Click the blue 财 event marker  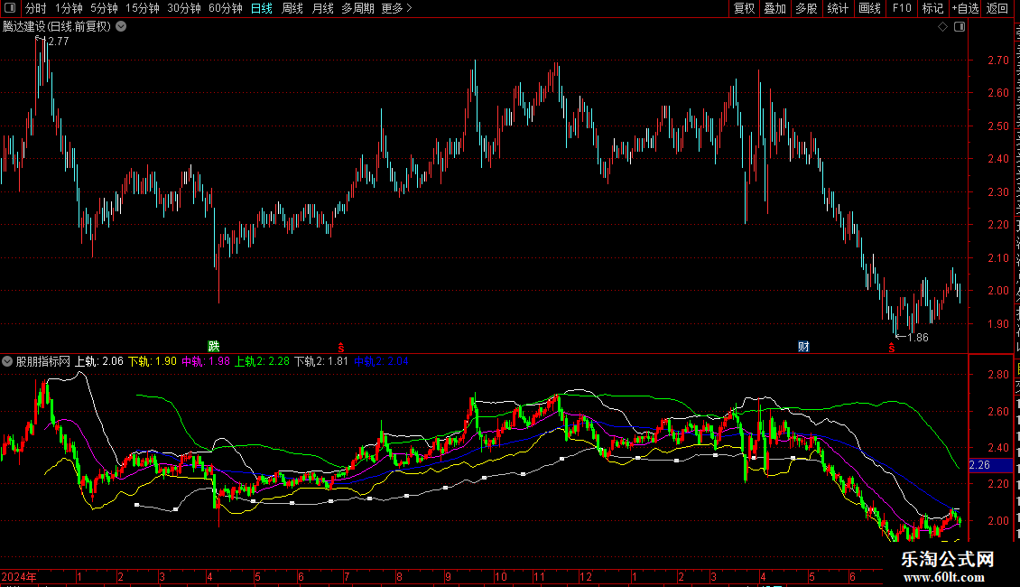(x=804, y=346)
